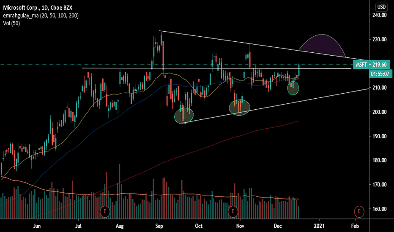Screen dimensions: 394x232
Task: Select the descending white trendline
Action: click(264, 46)
